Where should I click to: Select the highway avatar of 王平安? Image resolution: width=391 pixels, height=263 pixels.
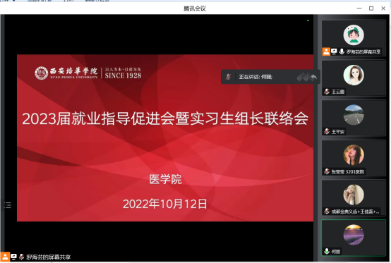click(x=354, y=115)
